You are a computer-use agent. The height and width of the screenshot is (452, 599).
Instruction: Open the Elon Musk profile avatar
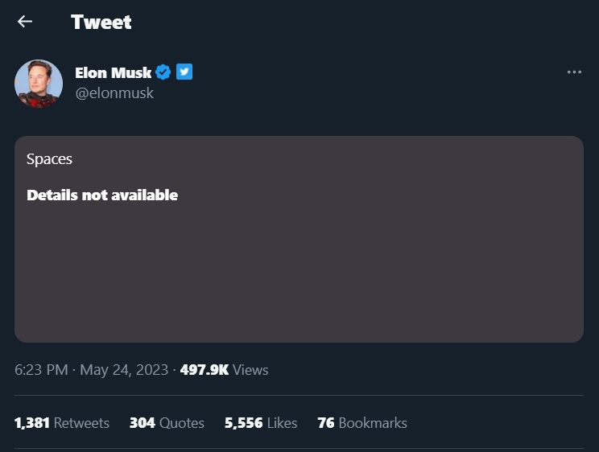point(39,83)
